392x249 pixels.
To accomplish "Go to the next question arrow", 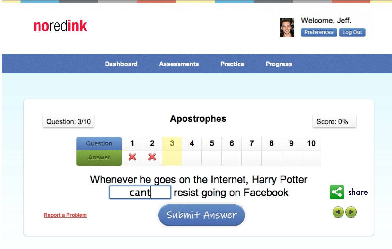I will pyautogui.click(x=351, y=212).
